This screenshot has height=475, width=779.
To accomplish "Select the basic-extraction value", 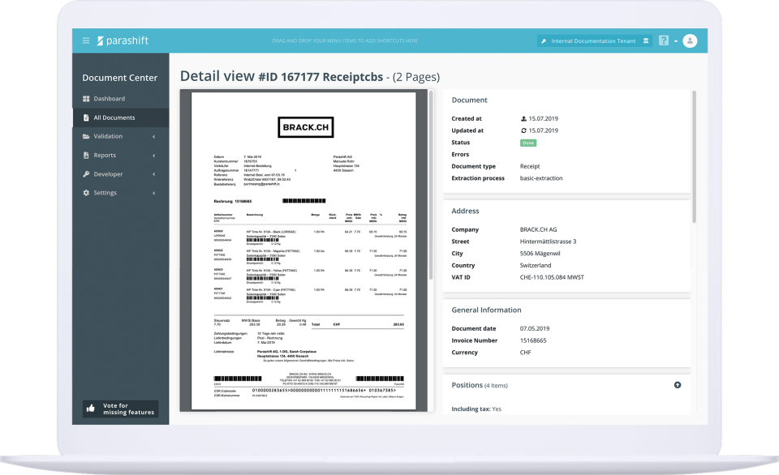I will point(541,178).
